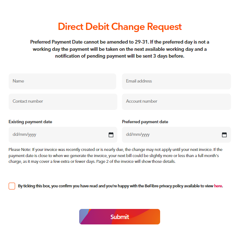The image size is (240, 241).
Task: Select the Account number field
Action: pos(176,102)
